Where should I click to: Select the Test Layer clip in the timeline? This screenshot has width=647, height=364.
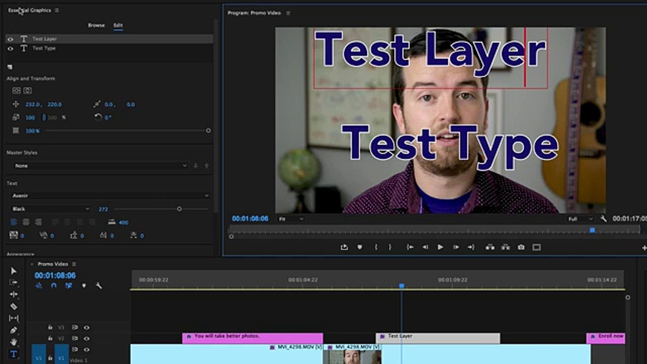pos(438,338)
